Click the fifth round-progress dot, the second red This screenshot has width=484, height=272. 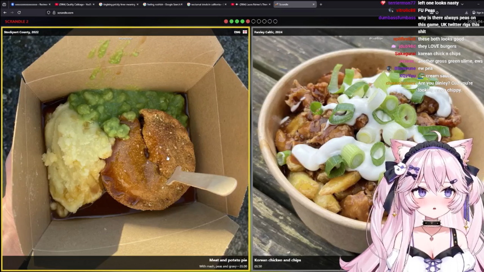click(x=248, y=21)
